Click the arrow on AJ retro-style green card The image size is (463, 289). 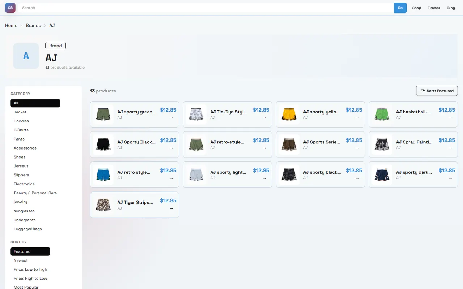(264, 148)
